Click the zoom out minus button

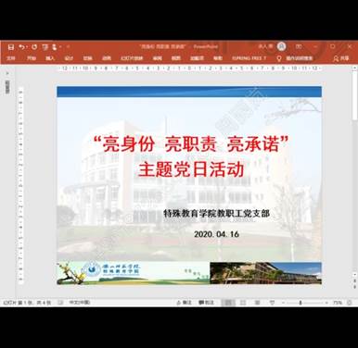point(283,303)
